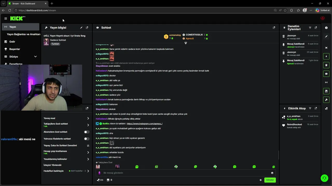332x186 pixels.
Task: Click the Sohbet et Copilot button
Action: point(323,10)
